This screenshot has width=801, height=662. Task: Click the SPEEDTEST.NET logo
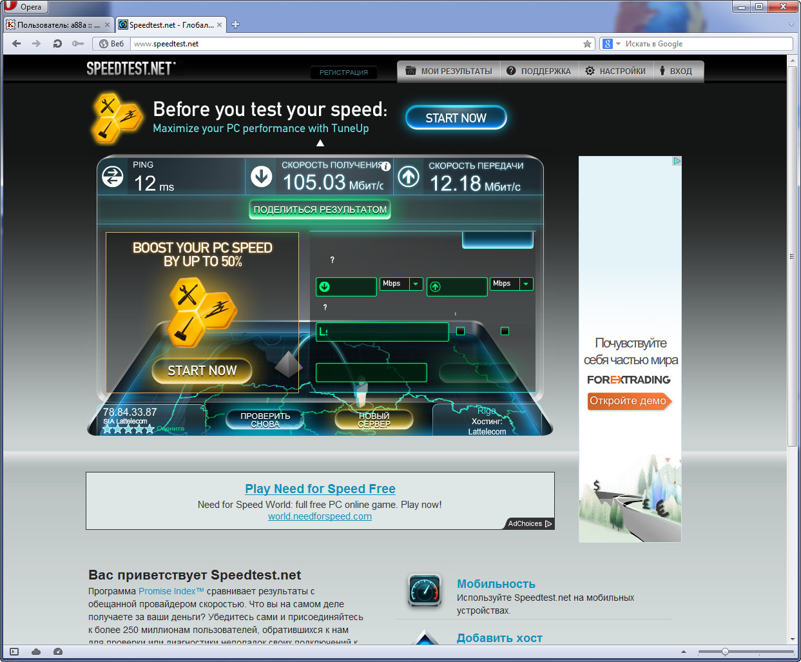click(x=131, y=68)
